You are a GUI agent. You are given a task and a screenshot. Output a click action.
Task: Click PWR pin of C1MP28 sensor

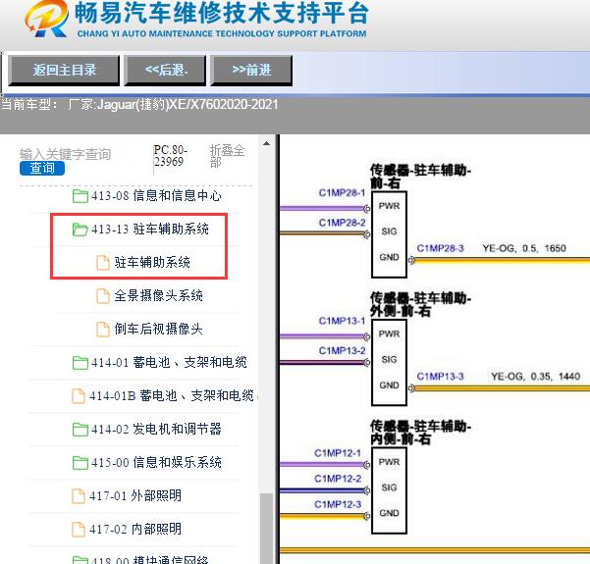click(389, 206)
